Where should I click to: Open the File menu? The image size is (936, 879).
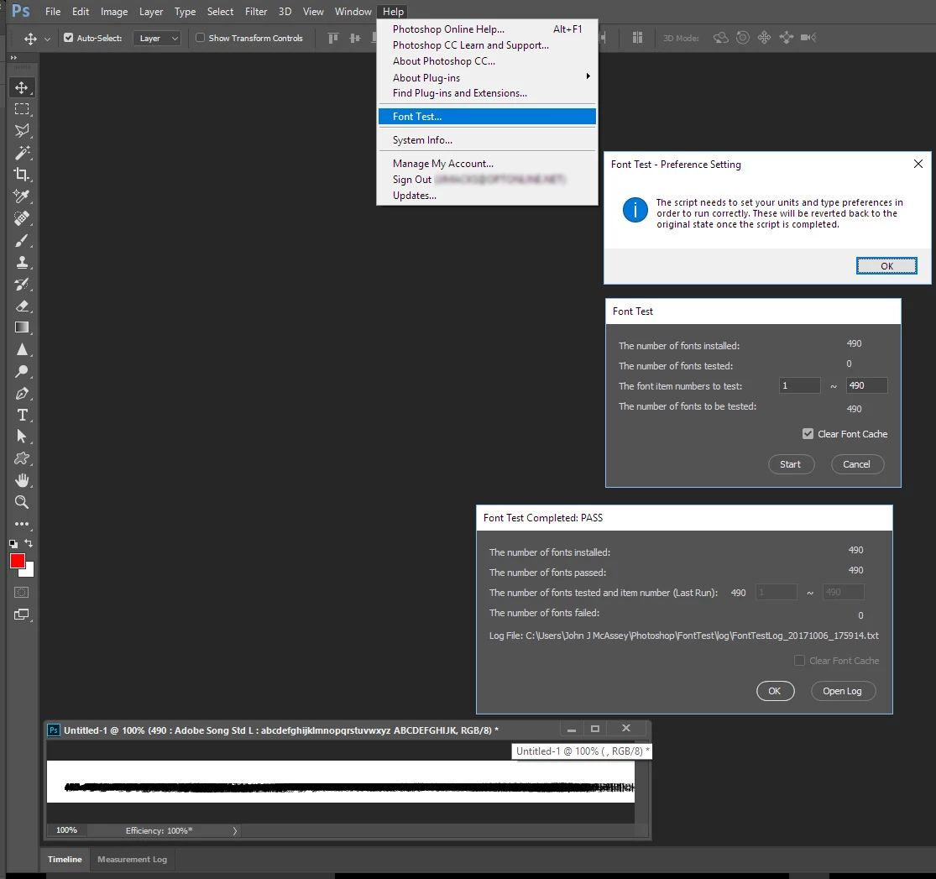coord(53,12)
